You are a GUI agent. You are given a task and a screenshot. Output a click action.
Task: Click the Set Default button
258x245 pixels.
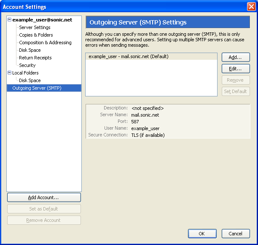coord(236,91)
